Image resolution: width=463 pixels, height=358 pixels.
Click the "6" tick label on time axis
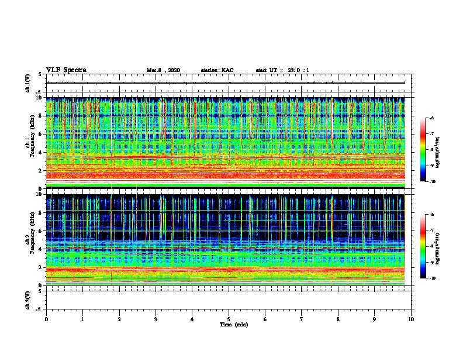[265, 319]
